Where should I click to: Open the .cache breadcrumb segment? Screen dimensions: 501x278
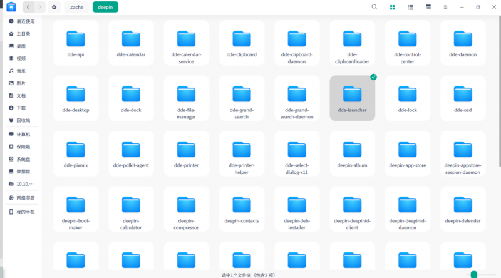76,7
